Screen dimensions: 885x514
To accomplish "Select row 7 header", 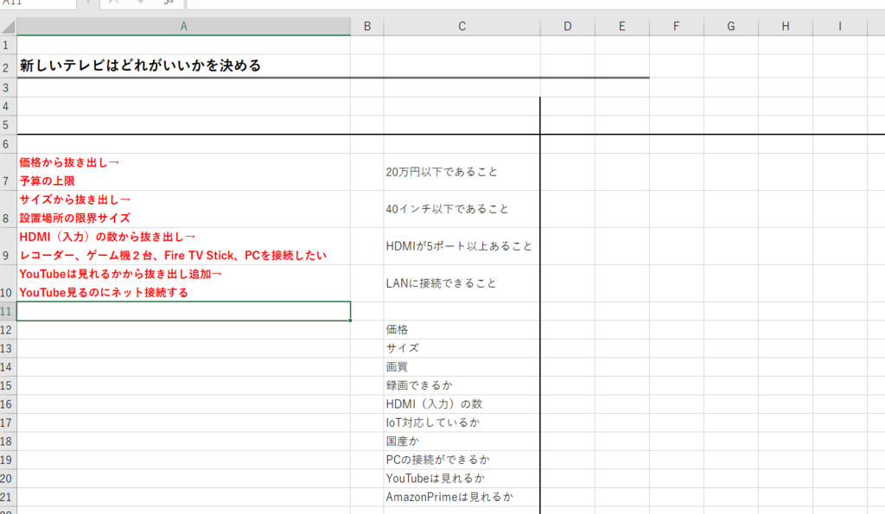I will point(8,172).
